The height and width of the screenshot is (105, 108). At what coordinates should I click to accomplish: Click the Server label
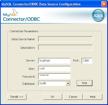31,60
